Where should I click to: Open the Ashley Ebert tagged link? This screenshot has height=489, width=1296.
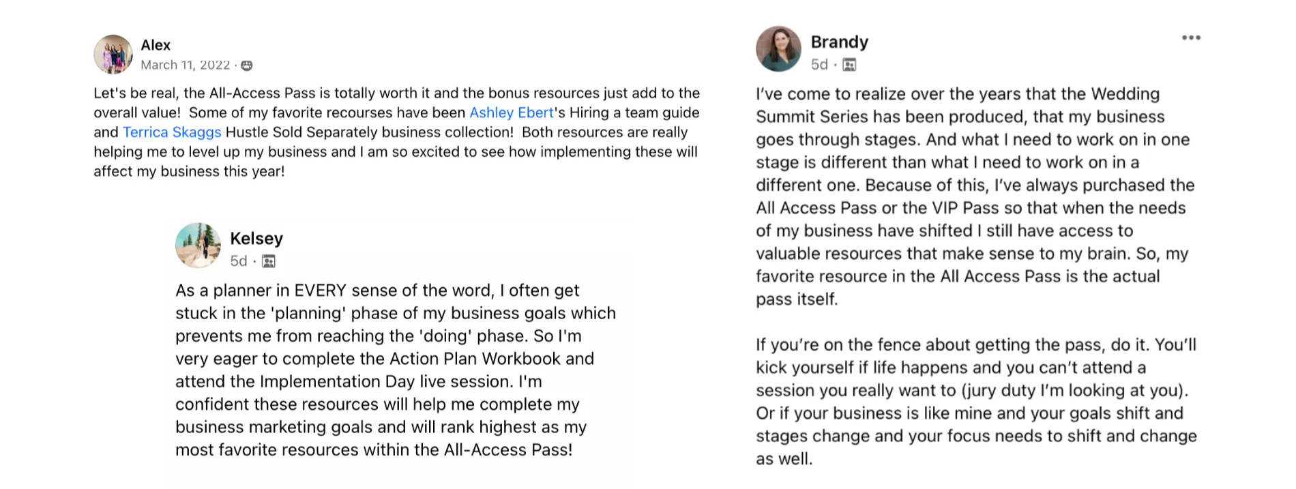click(512, 113)
